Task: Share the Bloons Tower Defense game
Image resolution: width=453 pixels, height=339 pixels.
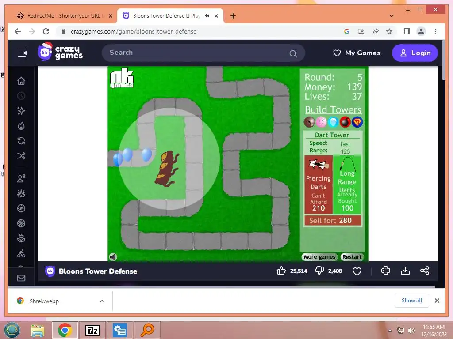Action: tap(424, 271)
